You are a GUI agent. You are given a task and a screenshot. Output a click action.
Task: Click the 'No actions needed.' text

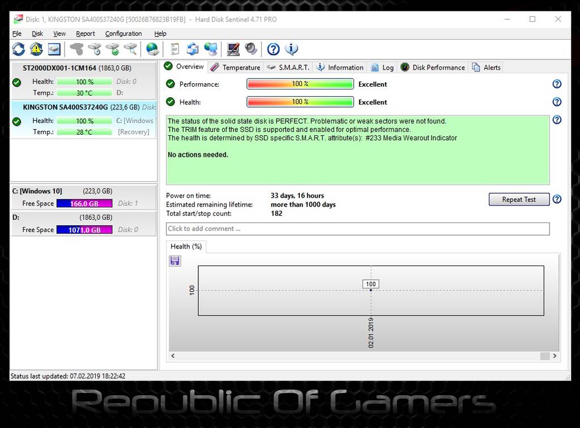click(198, 155)
